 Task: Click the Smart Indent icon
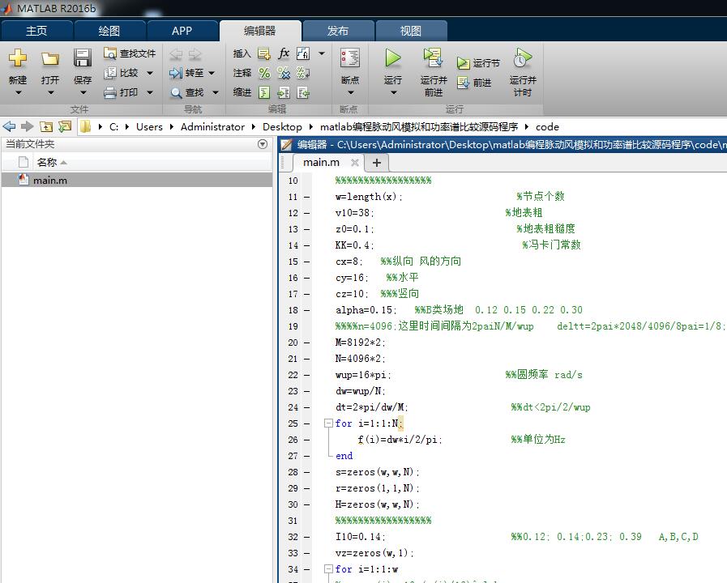point(264,92)
